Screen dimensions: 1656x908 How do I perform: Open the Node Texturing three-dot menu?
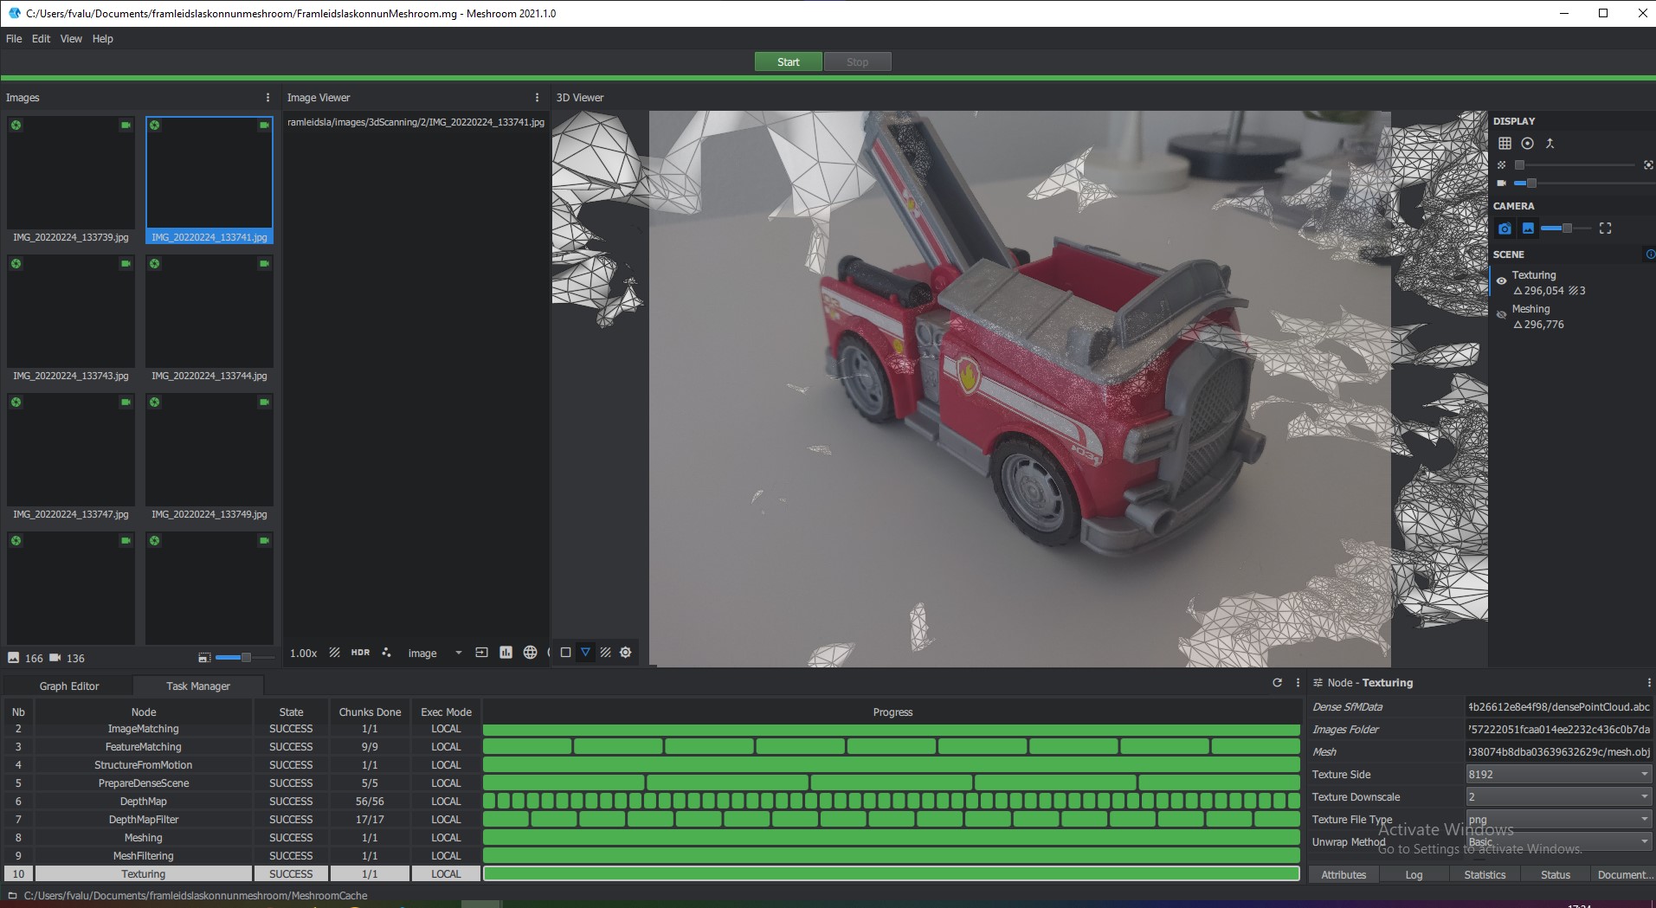1649,683
